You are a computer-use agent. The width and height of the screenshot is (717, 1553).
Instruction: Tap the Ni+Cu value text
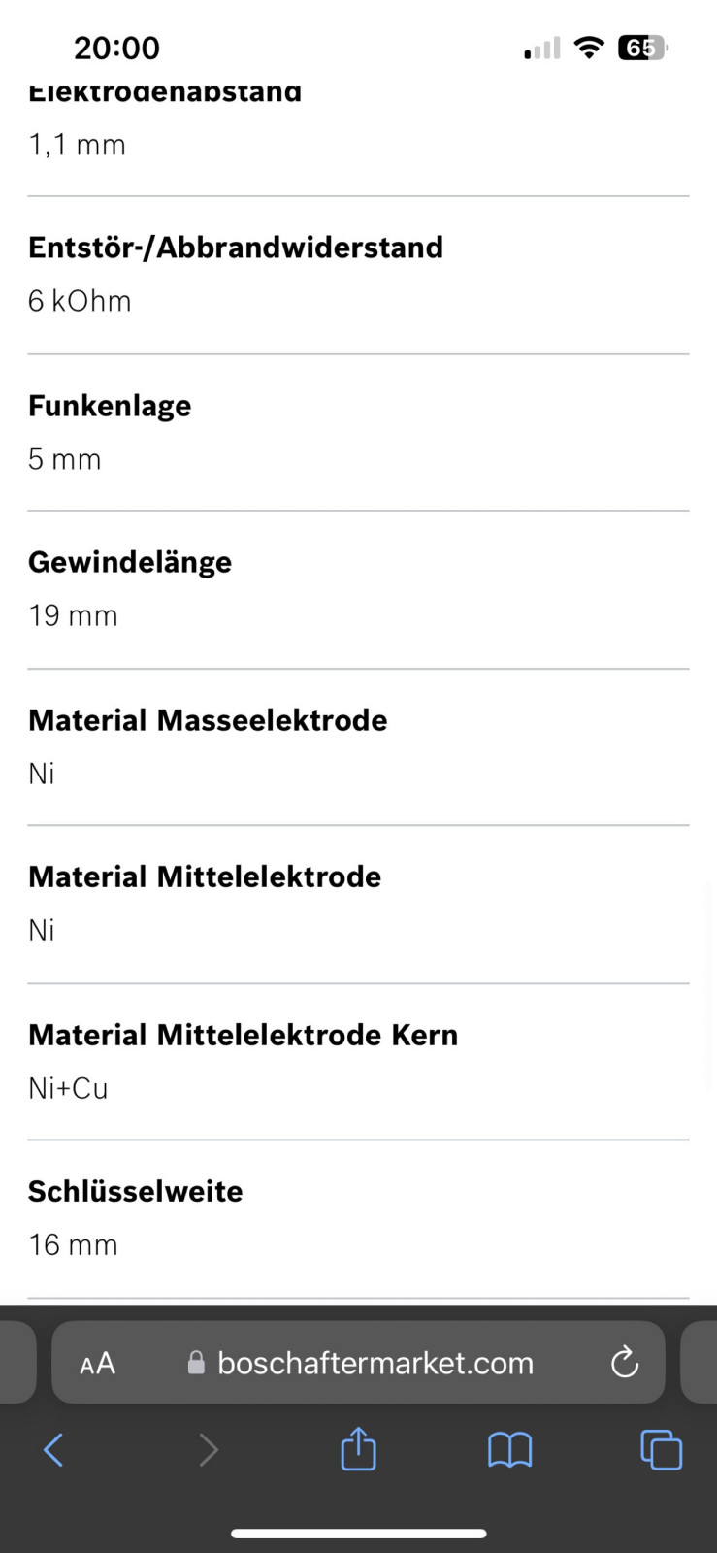coord(68,1088)
